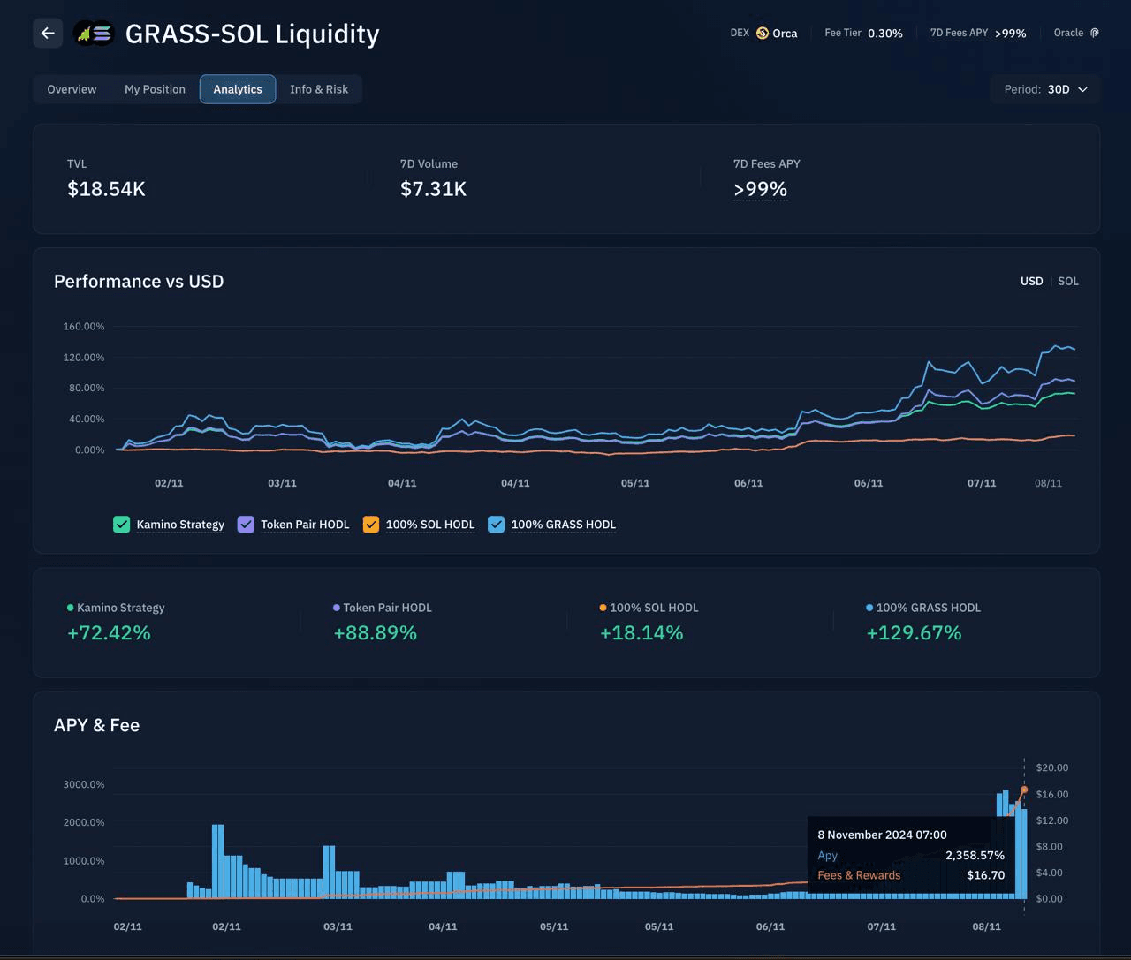
Task: Switch performance chart to SOL
Action: click(1068, 281)
